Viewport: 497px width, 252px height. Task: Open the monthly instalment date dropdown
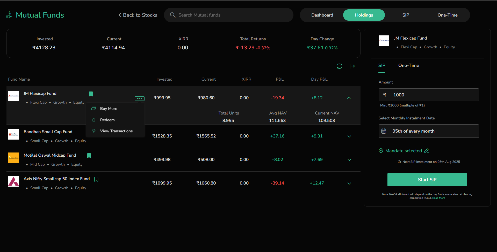429,131
